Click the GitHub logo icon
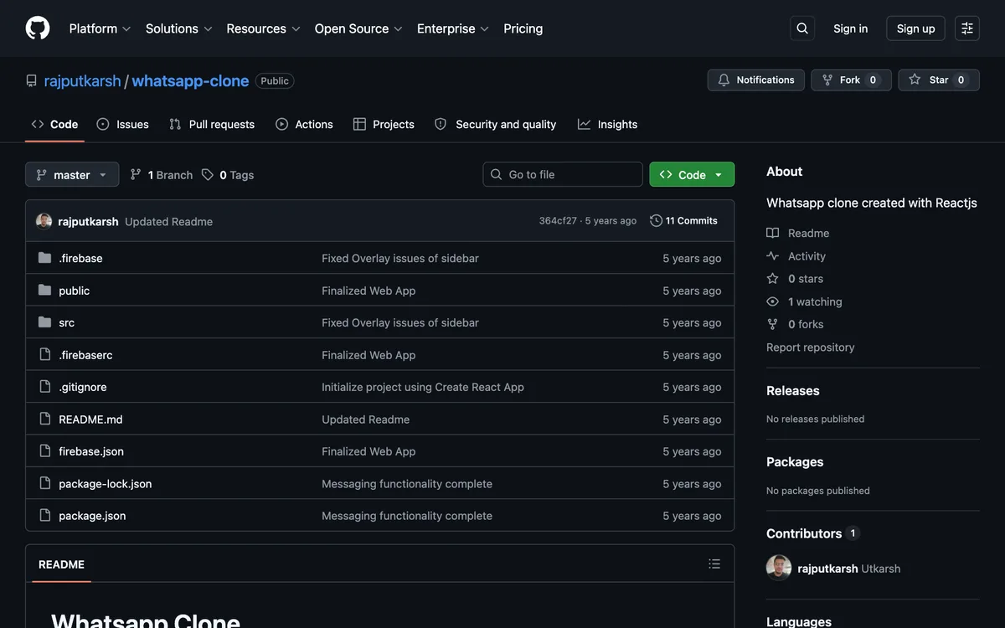 point(38,28)
